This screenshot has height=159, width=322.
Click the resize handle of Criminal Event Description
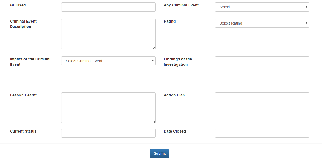(154, 48)
